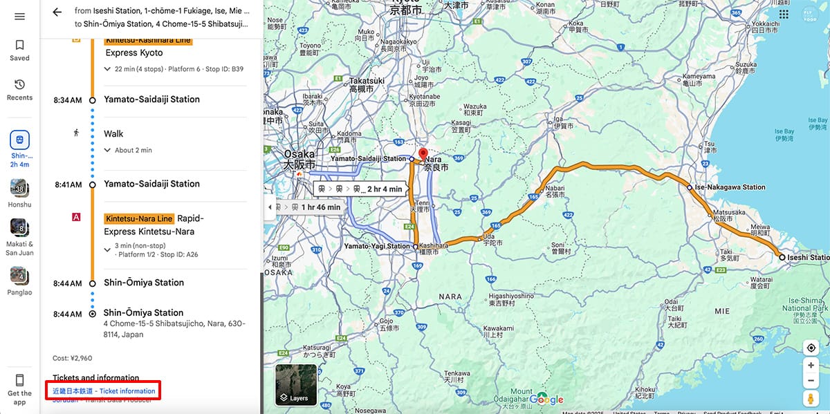Click the My Location target icon
The height and width of the screenshot is (414, 830).
[811, 348]
